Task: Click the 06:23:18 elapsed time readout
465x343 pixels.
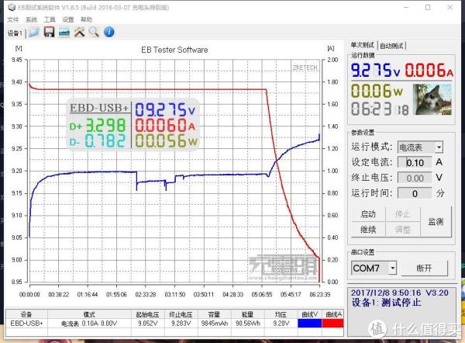Action: [381, 109]
